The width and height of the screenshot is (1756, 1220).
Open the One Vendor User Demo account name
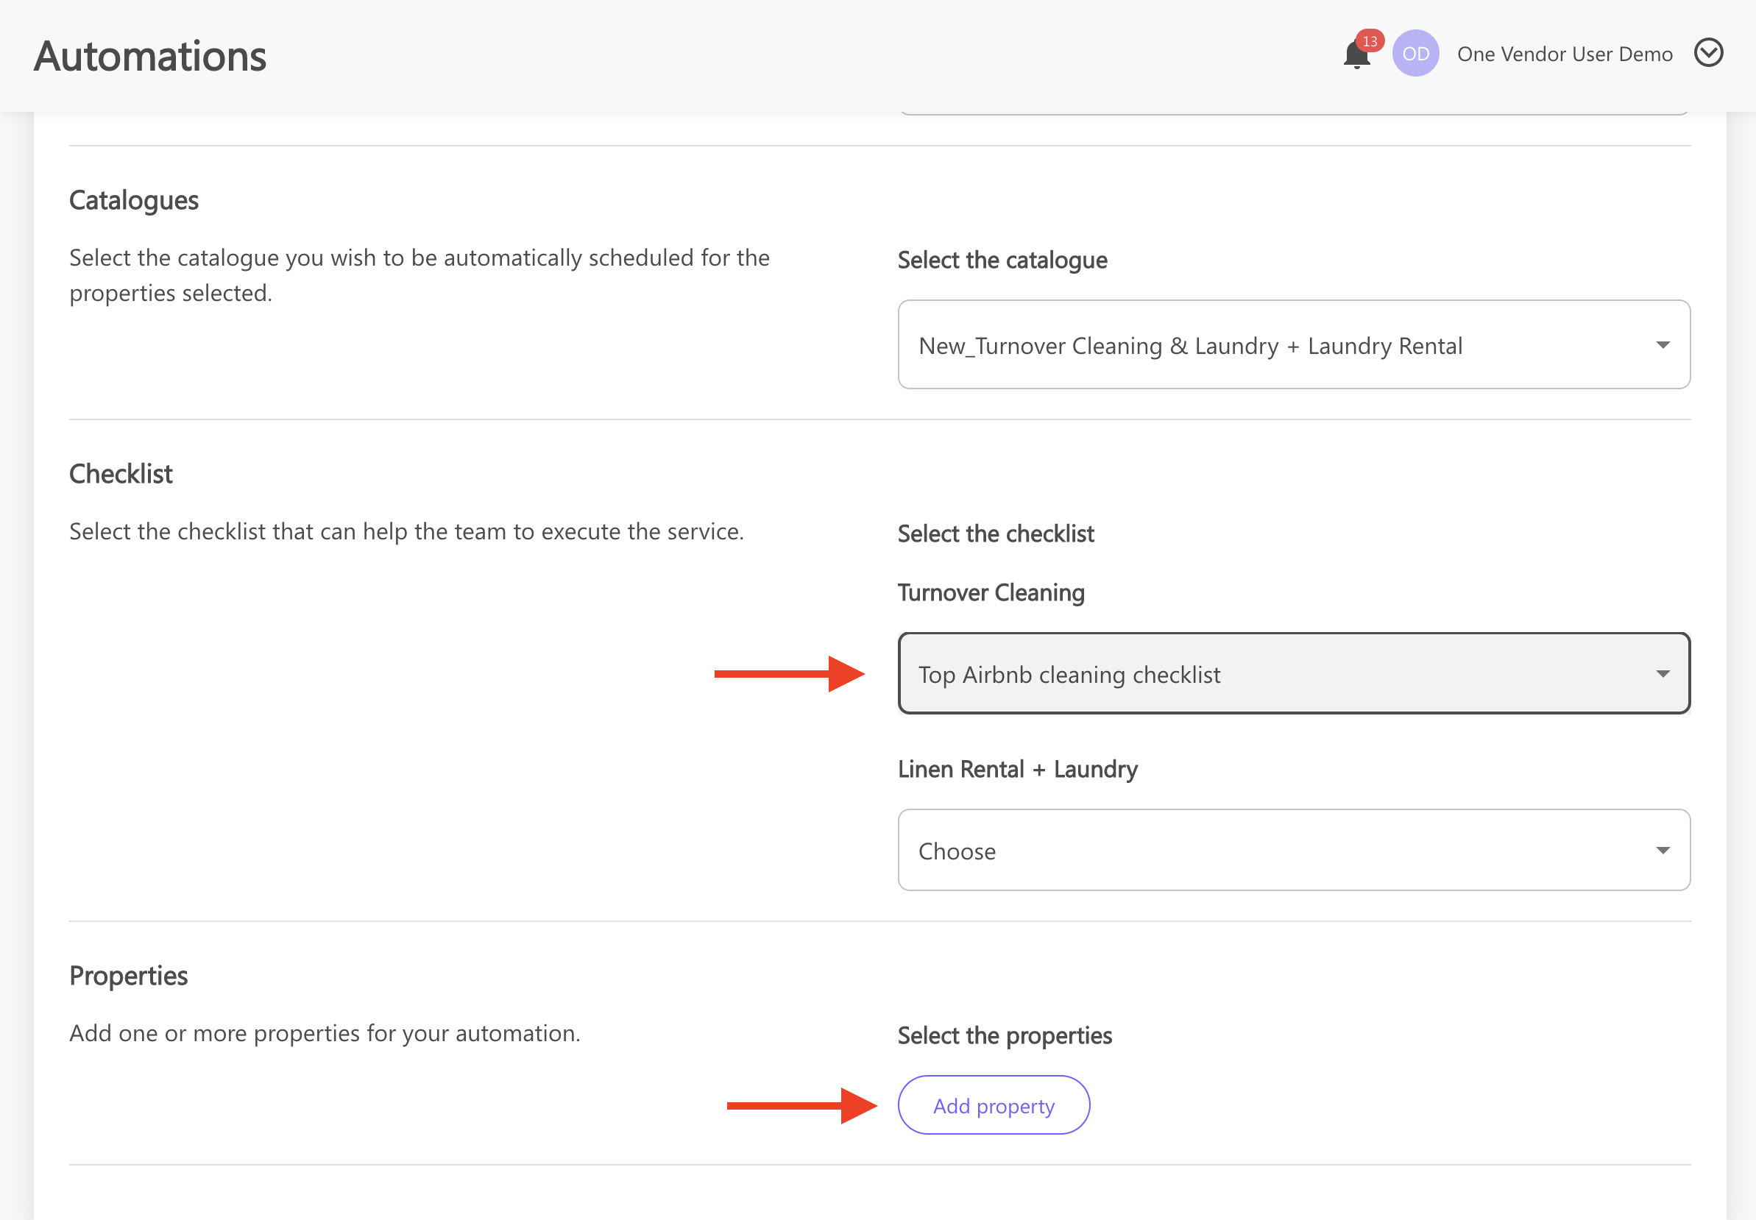(1564, 54)
